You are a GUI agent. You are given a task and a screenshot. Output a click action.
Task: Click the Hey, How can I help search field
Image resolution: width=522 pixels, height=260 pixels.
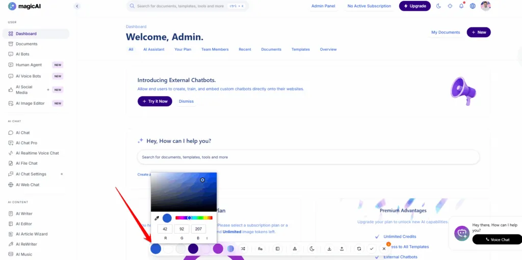308,157
